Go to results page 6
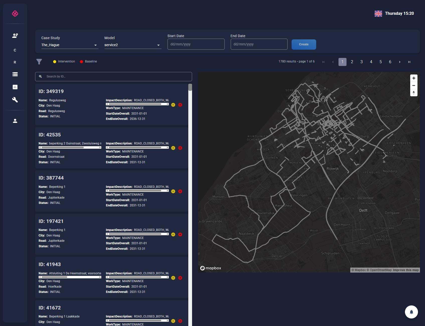 coord(390,62)
